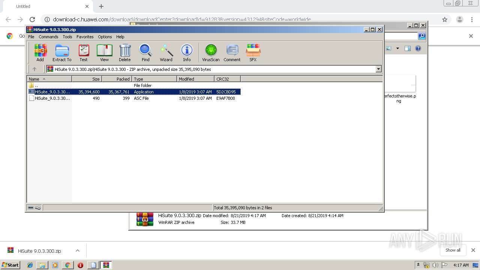Click the key and disk status icon
480x270 pixels.
[x=34, y=208]
